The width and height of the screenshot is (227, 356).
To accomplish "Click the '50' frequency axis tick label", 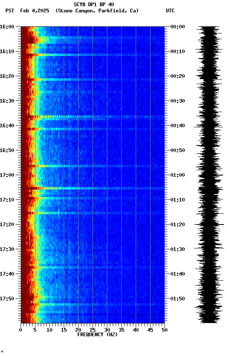I will [165, 330].
